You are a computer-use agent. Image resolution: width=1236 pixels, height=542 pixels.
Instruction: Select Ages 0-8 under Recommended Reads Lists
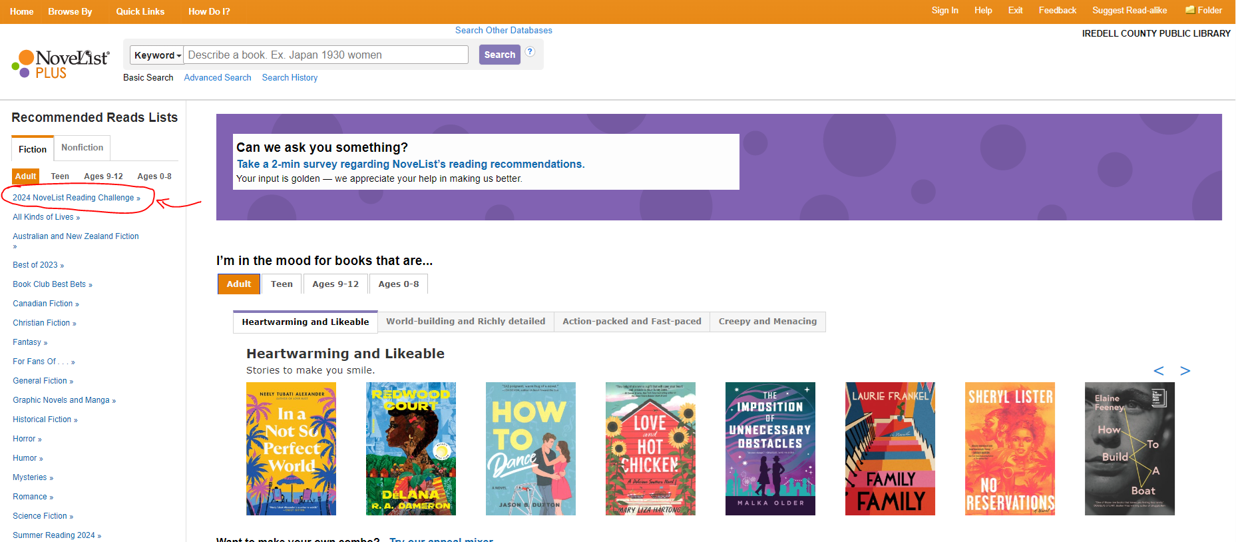[x=154, y=176]
